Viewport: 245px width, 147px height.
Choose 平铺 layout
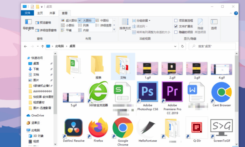pyautogui.click(x=66, y=30)
